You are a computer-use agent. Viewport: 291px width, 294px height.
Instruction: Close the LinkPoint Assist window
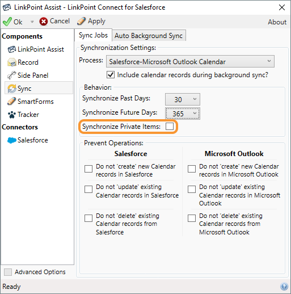282,7
